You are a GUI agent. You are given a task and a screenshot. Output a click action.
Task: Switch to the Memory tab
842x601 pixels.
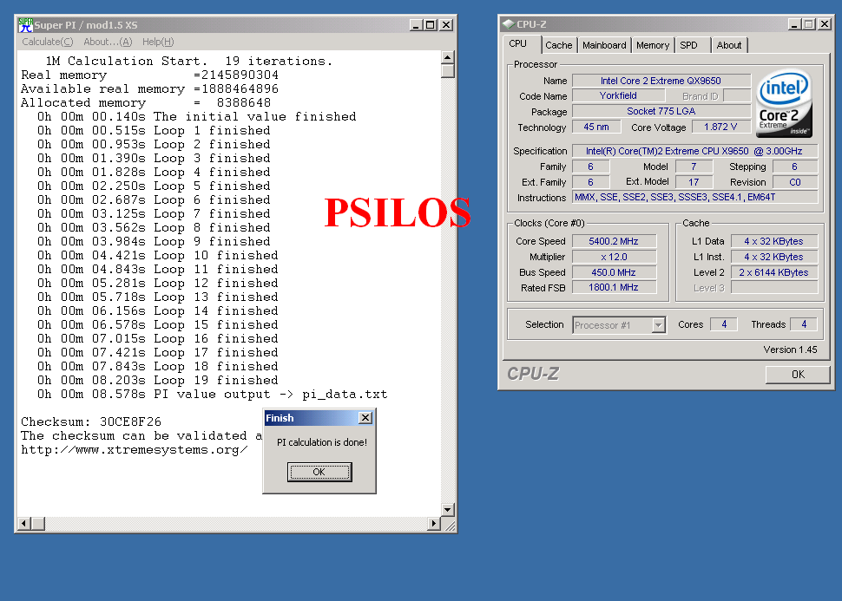(653, 45)
